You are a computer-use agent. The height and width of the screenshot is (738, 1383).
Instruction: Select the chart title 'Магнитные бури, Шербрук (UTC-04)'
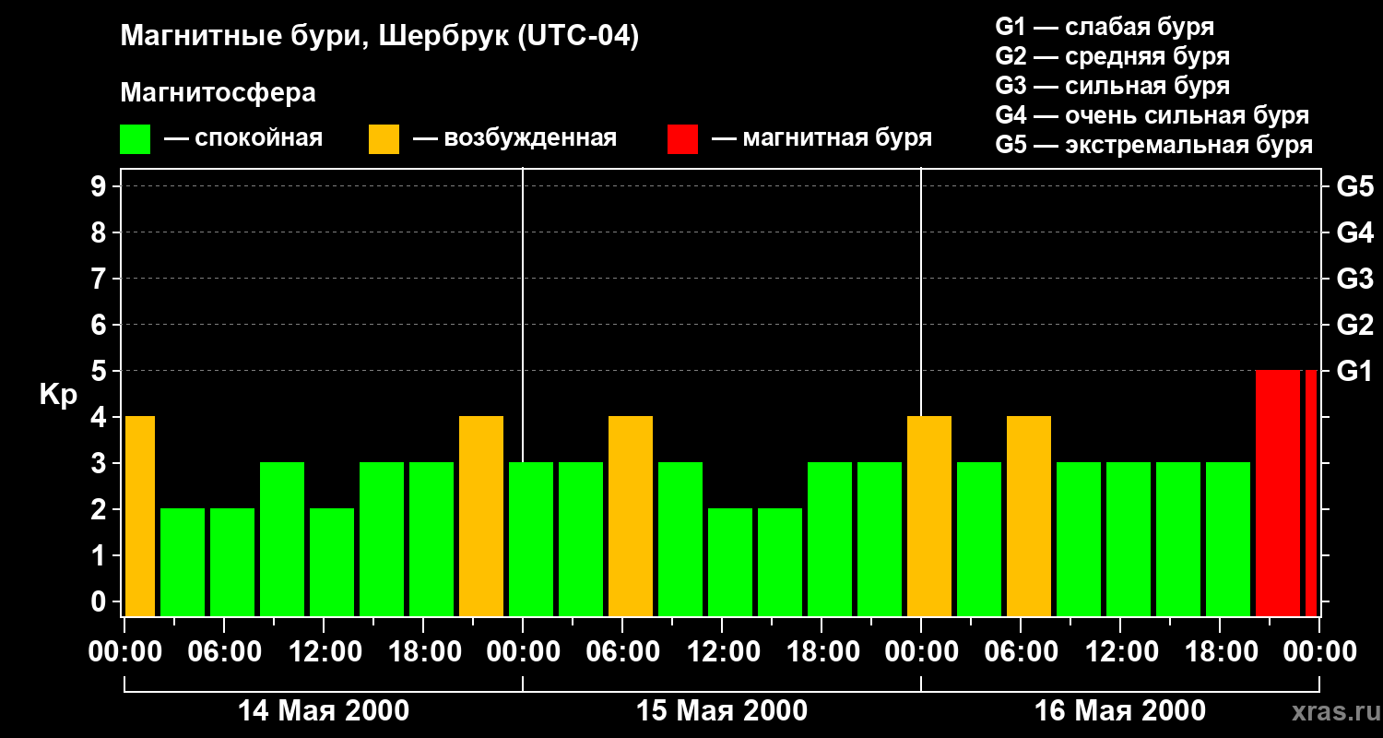380,38
